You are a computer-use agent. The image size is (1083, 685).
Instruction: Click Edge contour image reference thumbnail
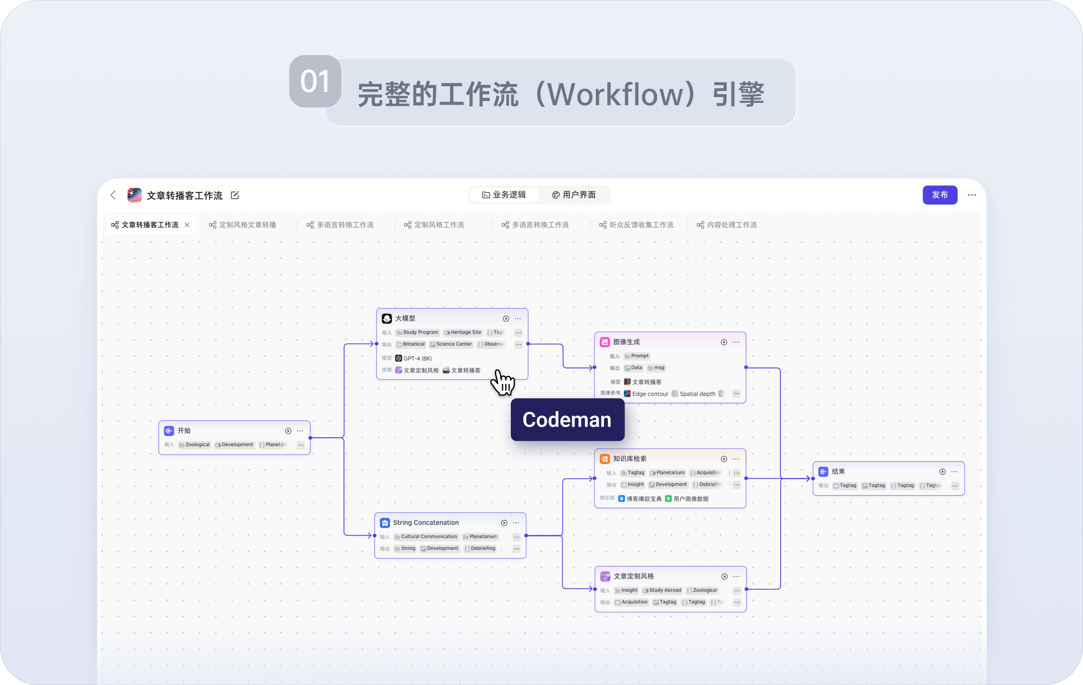[x=628, y=393]
